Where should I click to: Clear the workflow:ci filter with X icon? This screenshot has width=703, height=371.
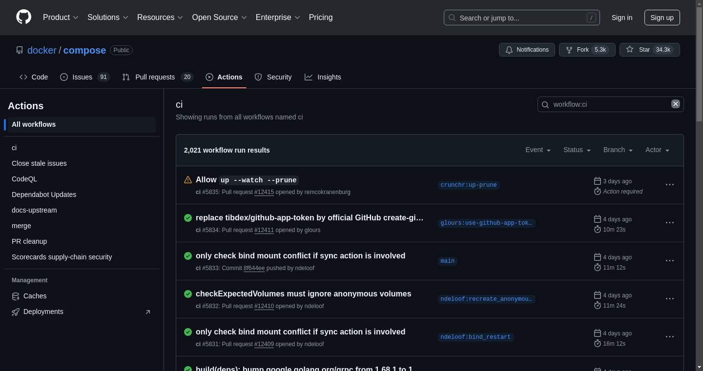click(x=676, y=104)
